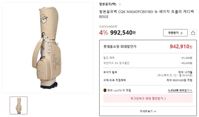The height and width of the screenshot is (117, 199).
Task: Click the 942,910원 max discount price
Action: 181,46
